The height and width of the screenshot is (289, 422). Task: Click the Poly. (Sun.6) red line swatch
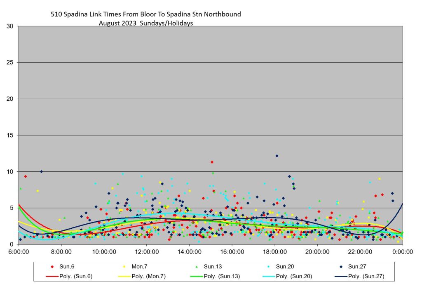point(52,276)
